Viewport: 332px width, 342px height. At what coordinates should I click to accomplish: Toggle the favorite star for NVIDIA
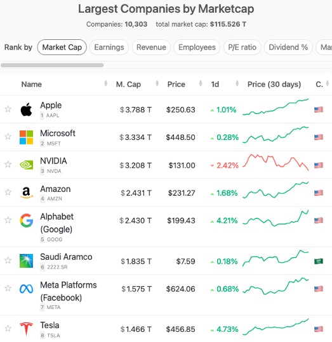tap(8, 164)
